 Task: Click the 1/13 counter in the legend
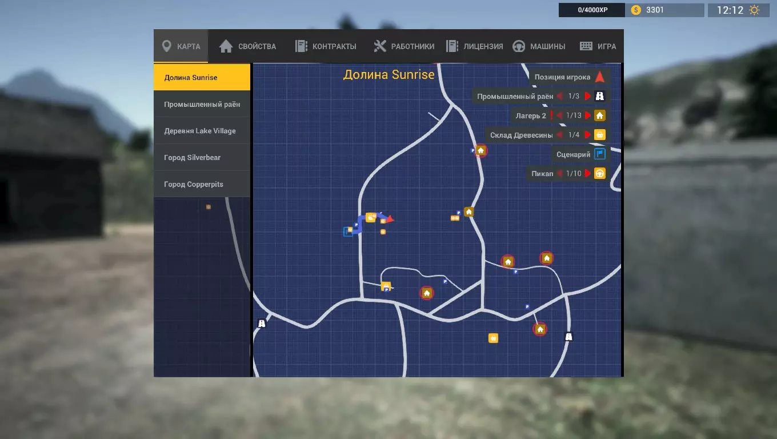574,115
